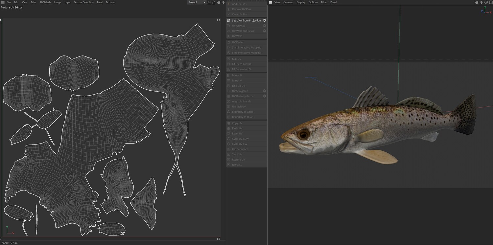Choose Unstitch UV
Screen dimensions: 493x245
tap(246, 107)
